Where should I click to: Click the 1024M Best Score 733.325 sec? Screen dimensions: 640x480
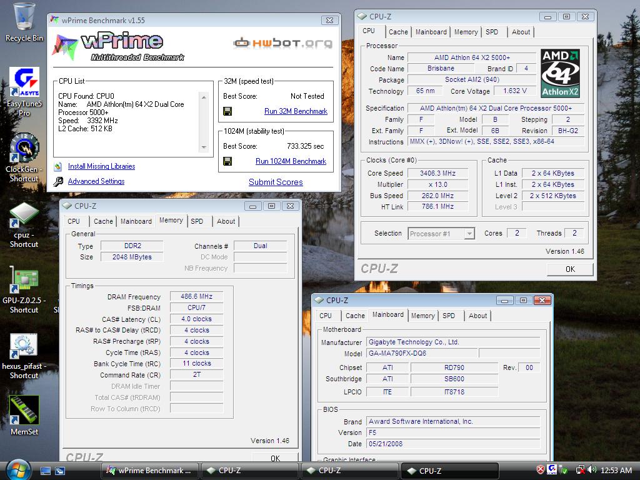click(x=305, y=146)
